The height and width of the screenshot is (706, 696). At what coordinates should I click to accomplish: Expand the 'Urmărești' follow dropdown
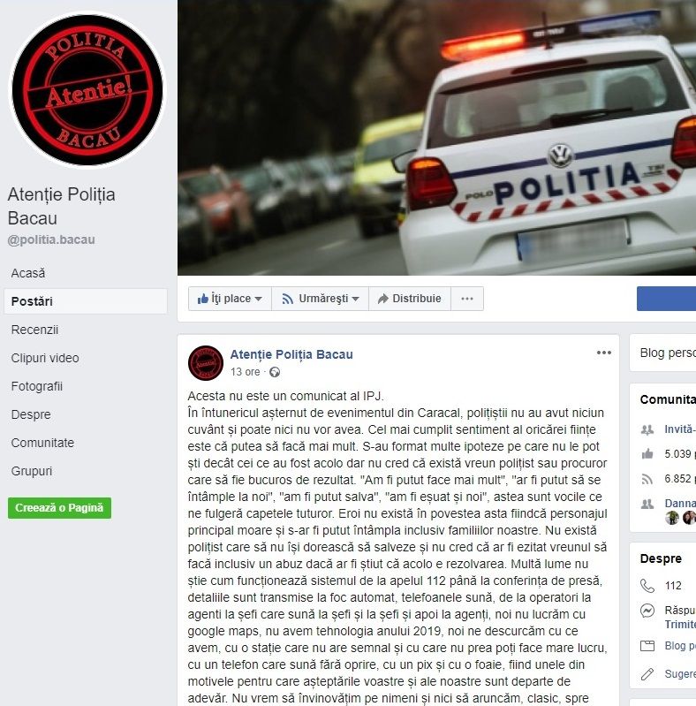(x=320, y=299)
